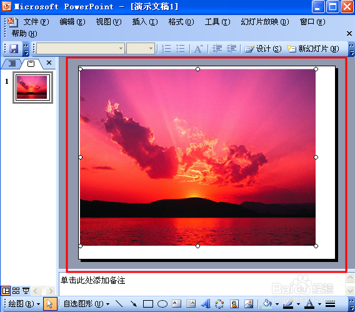Viewport: 355px width, 312px height.
Task: Click the Line Color brush icon
Action: pos(288,304)
